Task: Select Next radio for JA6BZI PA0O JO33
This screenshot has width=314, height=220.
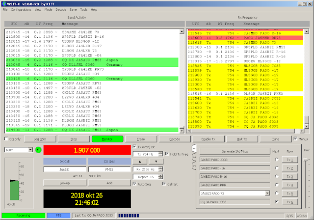Action: tap(277, 160)
